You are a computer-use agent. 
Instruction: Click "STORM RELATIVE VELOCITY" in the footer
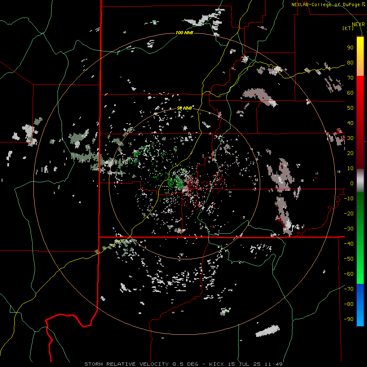point(126,364)
